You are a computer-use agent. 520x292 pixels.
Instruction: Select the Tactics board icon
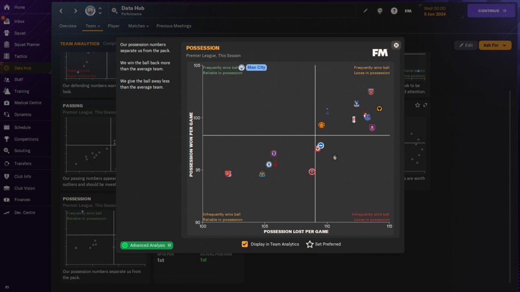6,56
